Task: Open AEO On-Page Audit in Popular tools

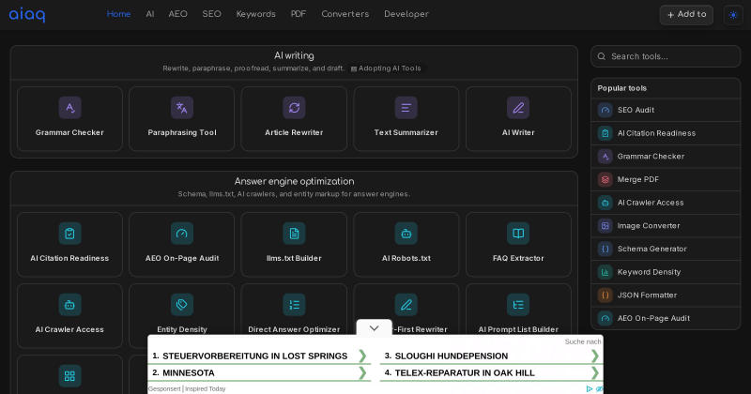Action: (x=666, y=318)
